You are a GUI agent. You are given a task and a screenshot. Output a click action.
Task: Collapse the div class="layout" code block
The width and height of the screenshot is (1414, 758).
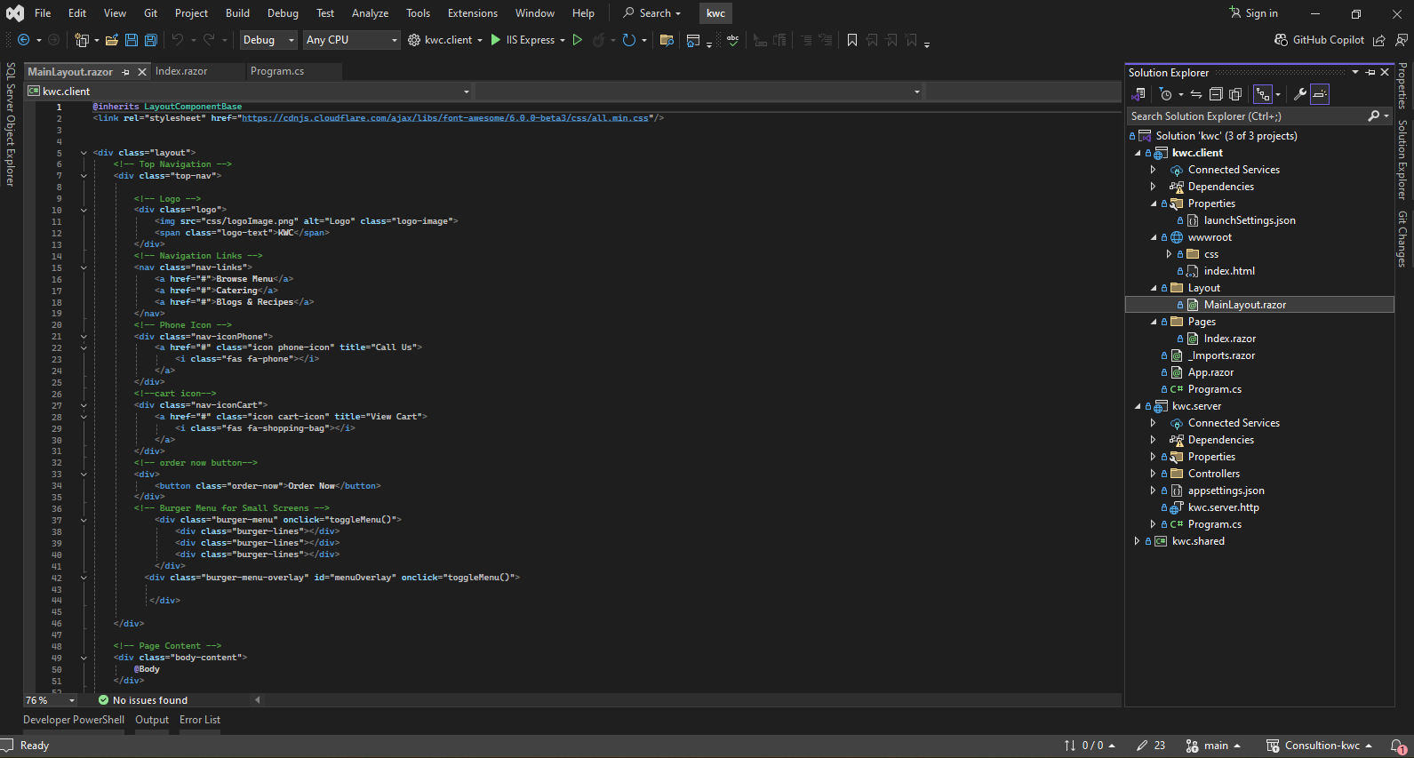pos(84,153)
